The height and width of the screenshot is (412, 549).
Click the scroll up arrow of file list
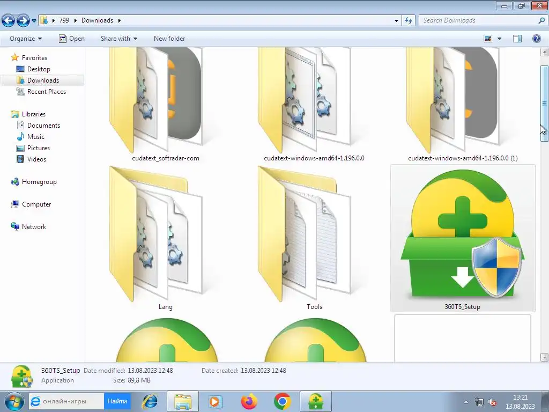544,52
